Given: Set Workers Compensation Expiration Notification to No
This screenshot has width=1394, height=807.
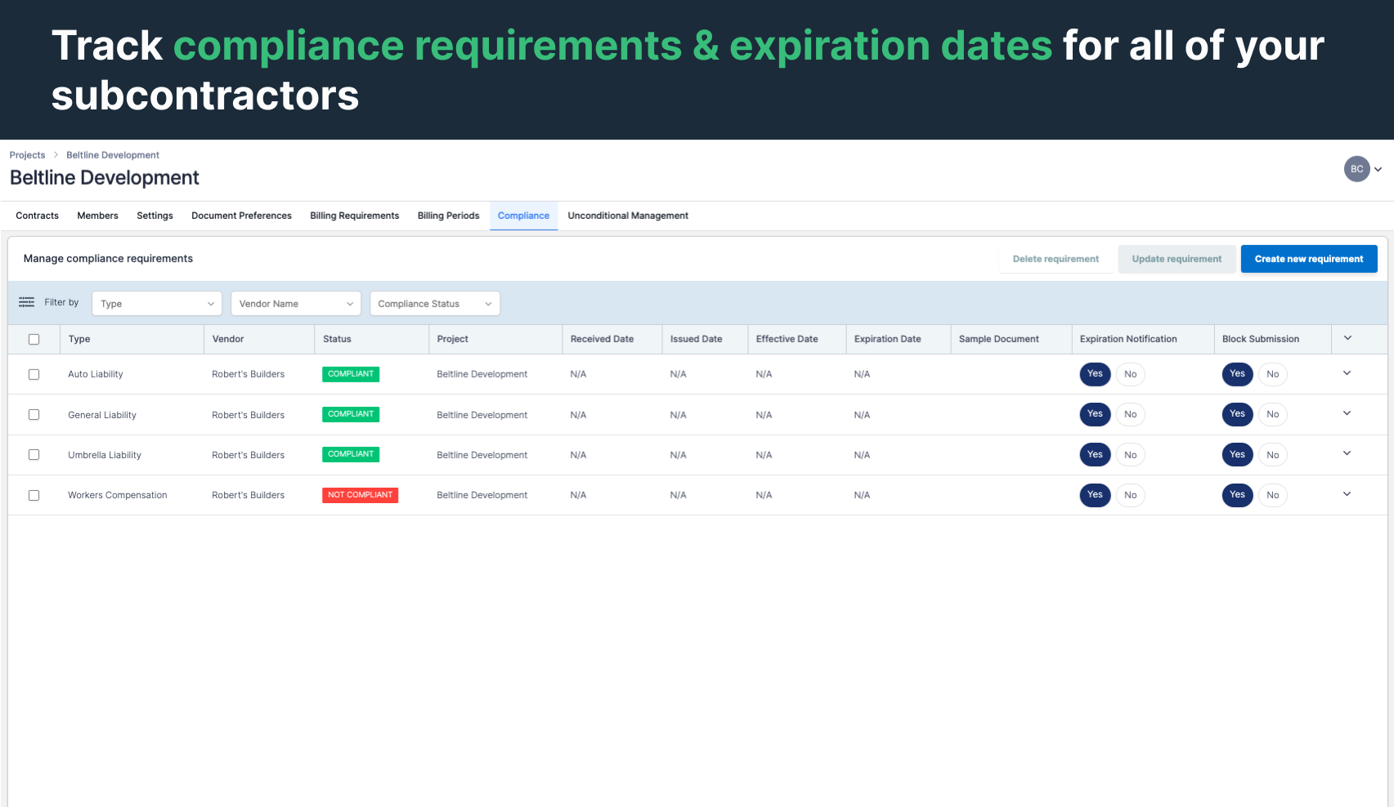Looking at the screenshot, I should click(x=1130, y=495).
